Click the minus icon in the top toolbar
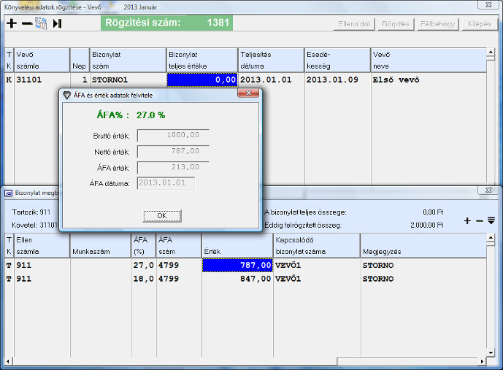 point(26,23)
